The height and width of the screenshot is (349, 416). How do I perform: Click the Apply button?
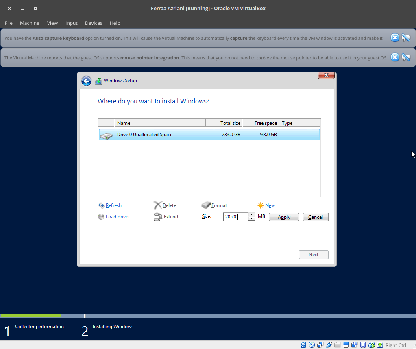click(283, 217)
